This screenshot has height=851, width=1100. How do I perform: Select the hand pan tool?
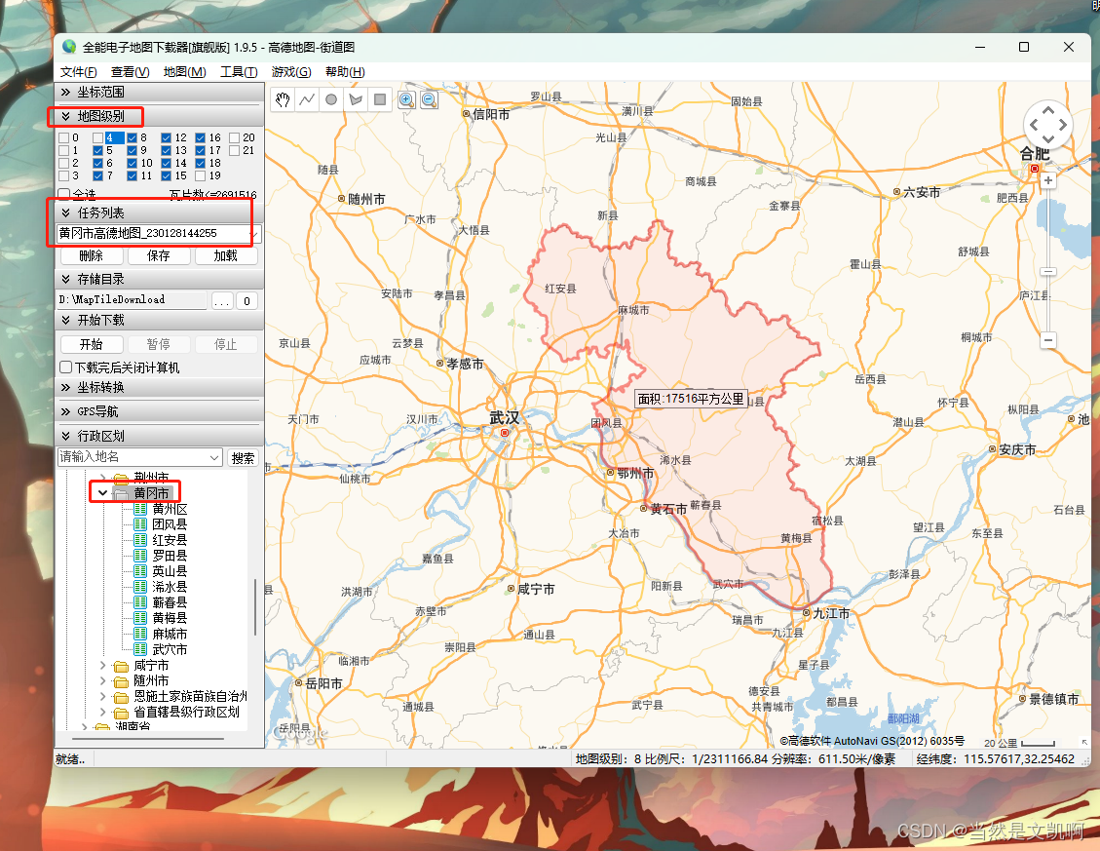(x=283, y=98)
